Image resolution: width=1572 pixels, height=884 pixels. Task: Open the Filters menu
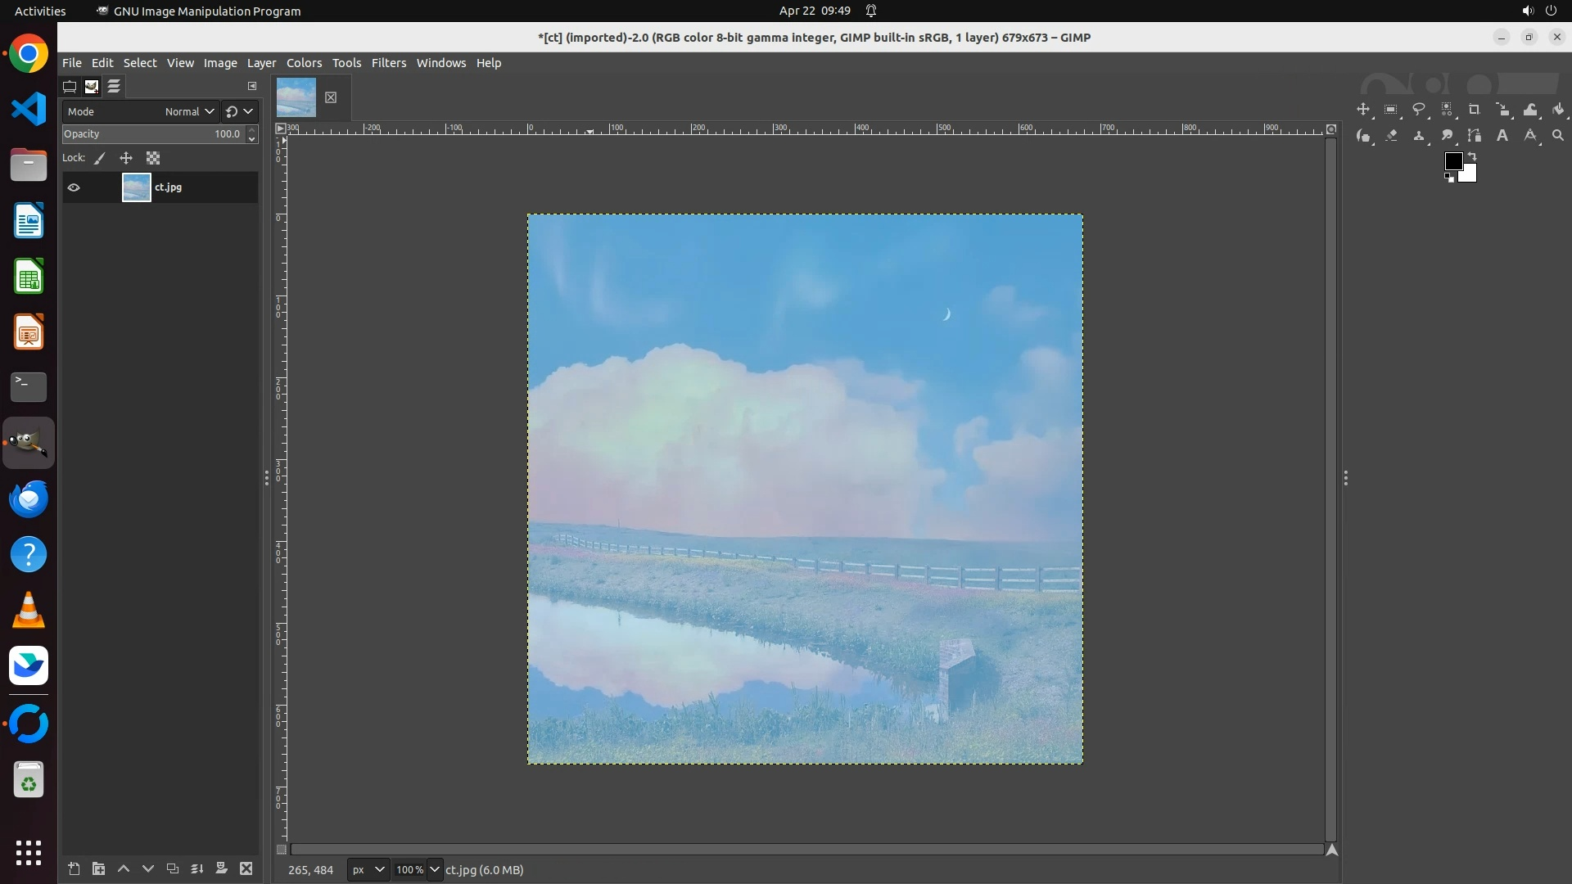point(388,63)
